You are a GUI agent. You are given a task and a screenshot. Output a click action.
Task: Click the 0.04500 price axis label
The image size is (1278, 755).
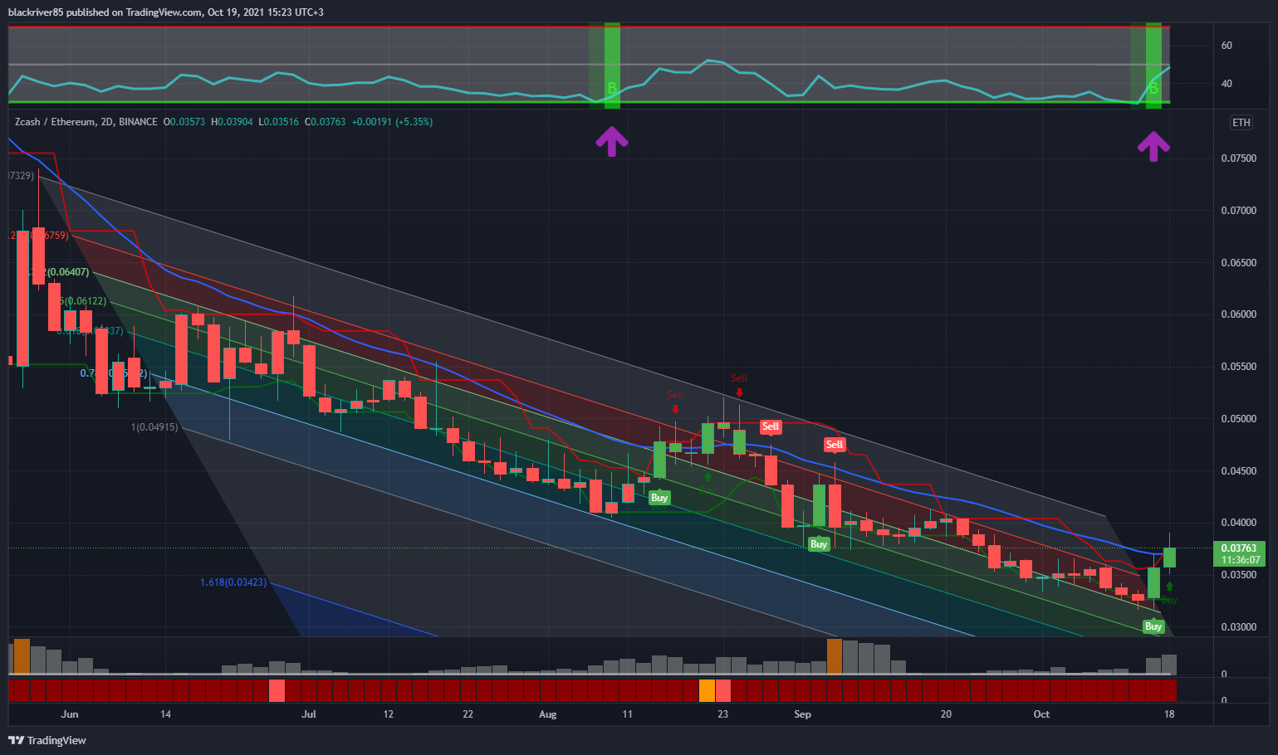point(1238,471)
